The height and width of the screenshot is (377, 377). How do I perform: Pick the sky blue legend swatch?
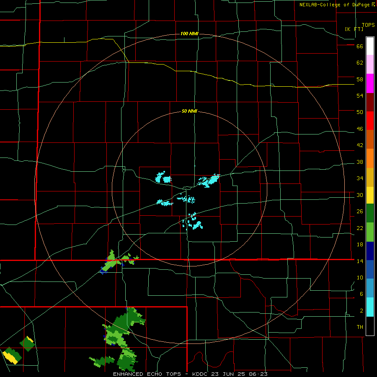pos(370,288)
